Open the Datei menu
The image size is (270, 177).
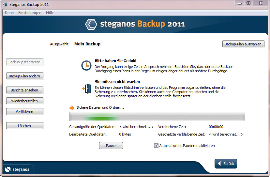(x=9, y=13)
